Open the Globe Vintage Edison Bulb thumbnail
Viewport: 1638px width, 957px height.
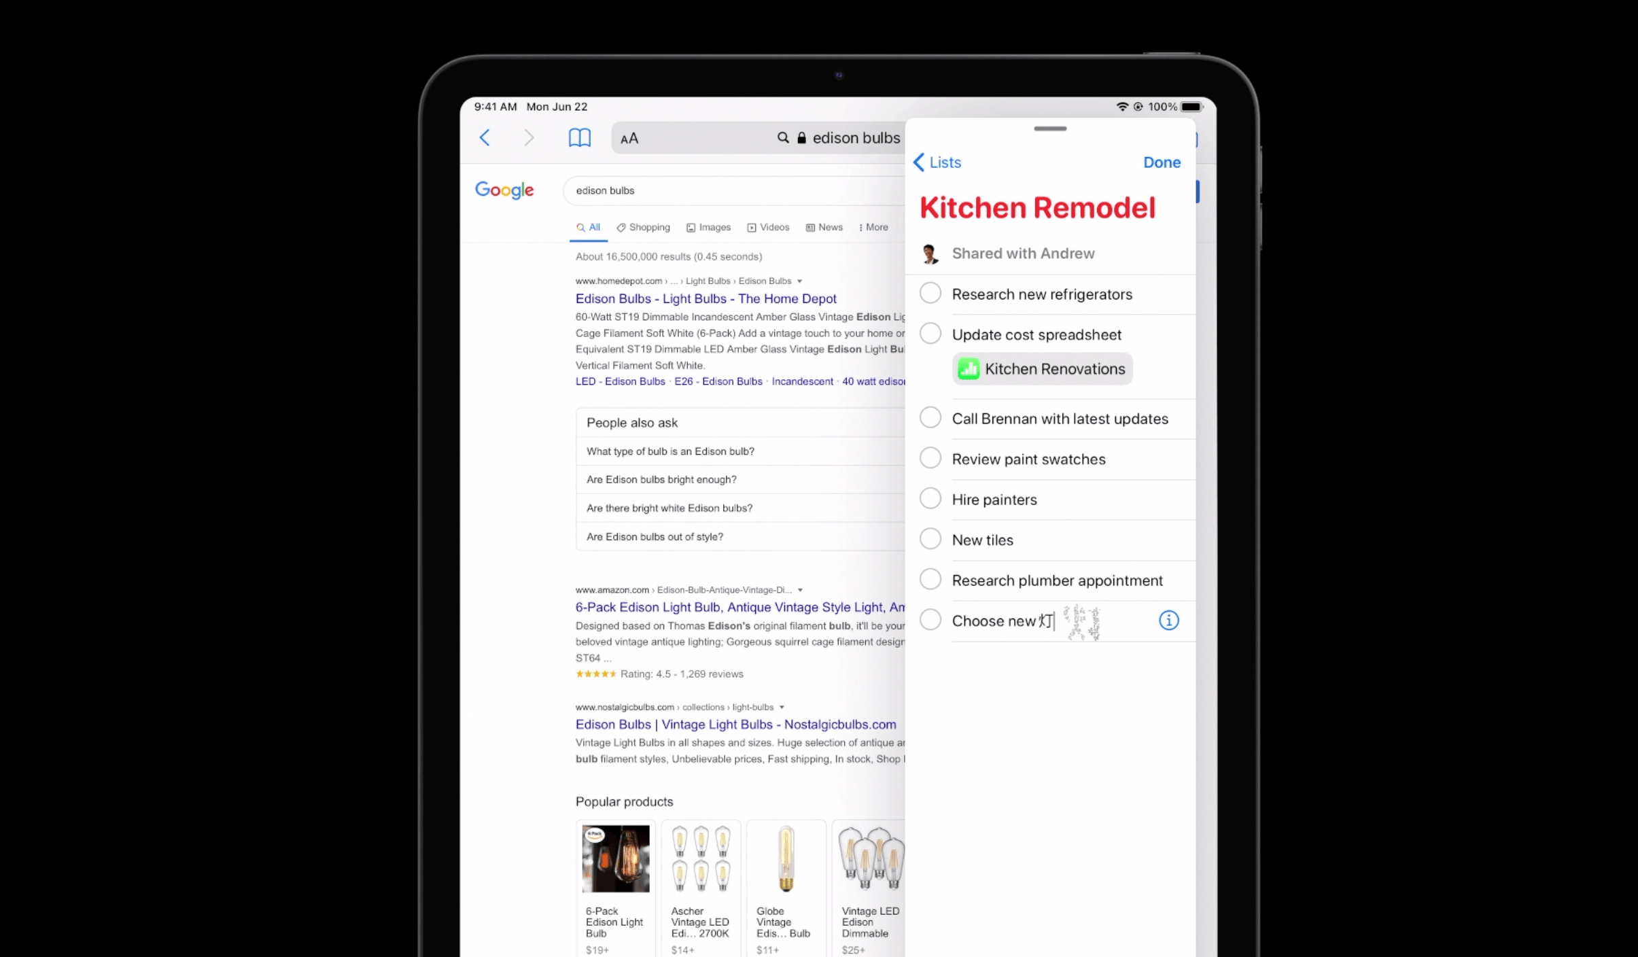[x=786, y=859]
